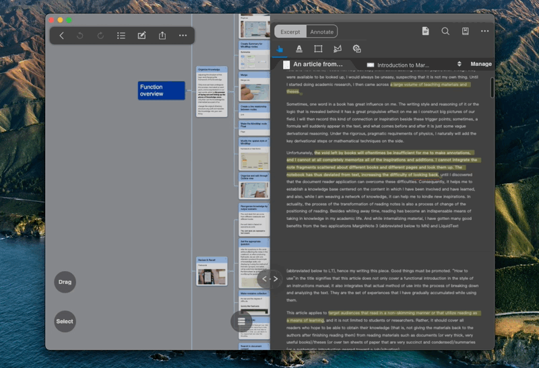Select the Function overview node

pos(161,90)
